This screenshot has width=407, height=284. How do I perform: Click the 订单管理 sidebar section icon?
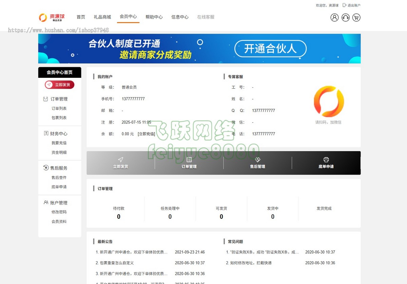click(45, 99)
